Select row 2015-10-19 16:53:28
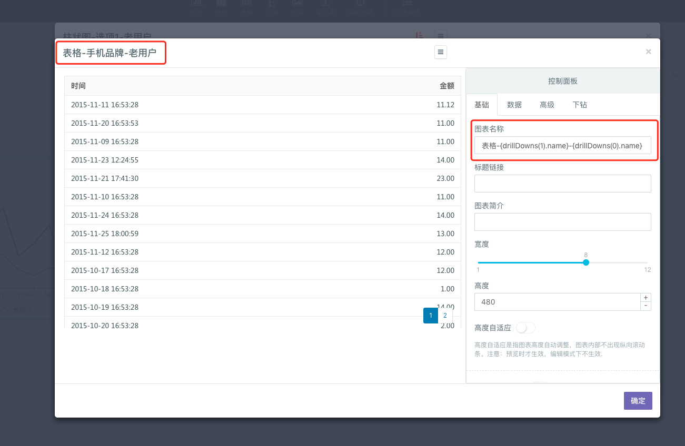This screenshot has height=446, width=685. 263,307
